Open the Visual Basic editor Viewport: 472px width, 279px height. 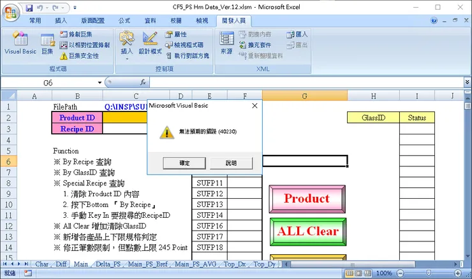click(x=20, y=43)
